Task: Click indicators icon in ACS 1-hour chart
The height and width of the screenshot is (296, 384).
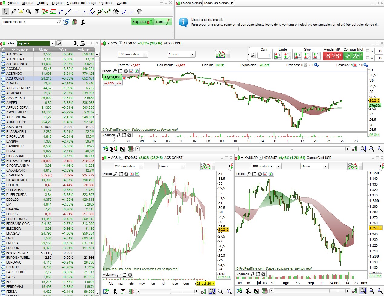Action: point(221,54)
